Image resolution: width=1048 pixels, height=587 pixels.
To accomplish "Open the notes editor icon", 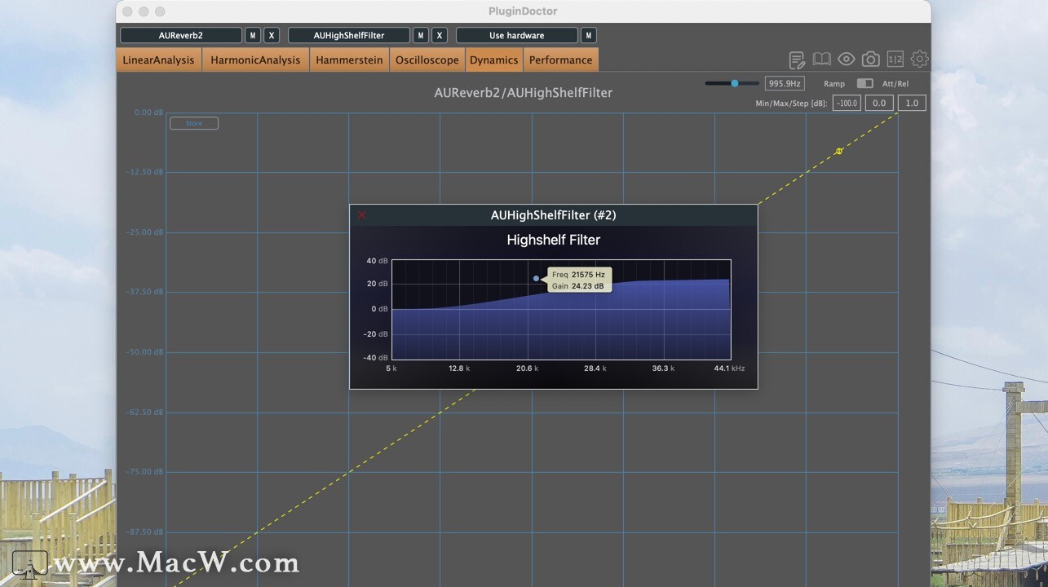I will point(796,59).
